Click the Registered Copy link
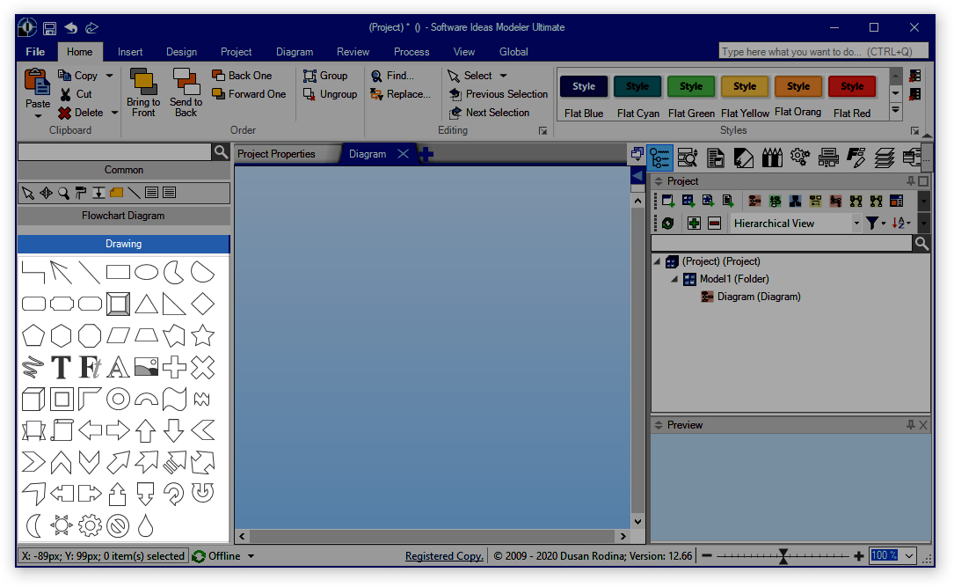 [444, 555]
